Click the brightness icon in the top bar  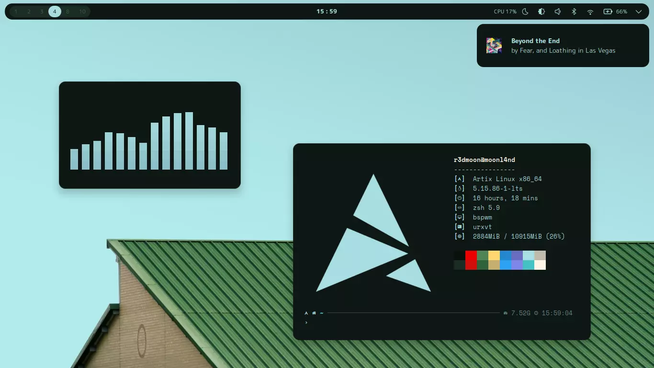coord(541,11)
